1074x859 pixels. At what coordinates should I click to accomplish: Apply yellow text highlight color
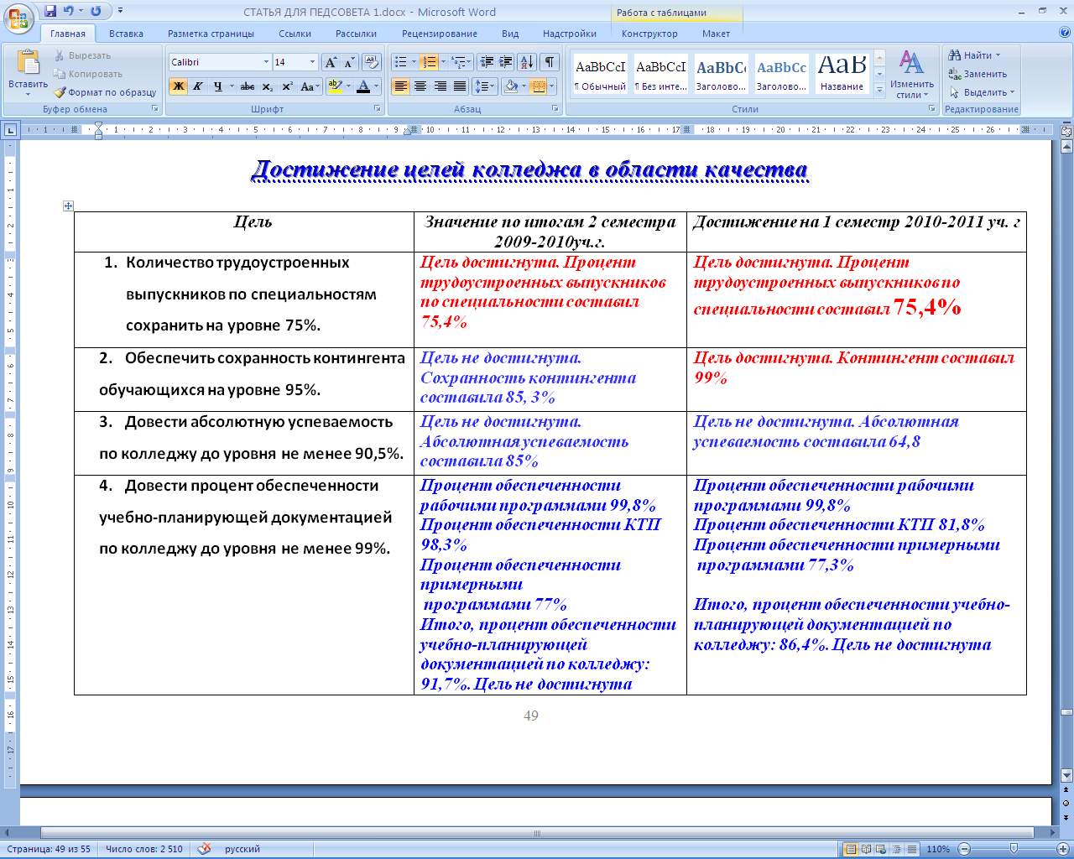pos(334,86)
